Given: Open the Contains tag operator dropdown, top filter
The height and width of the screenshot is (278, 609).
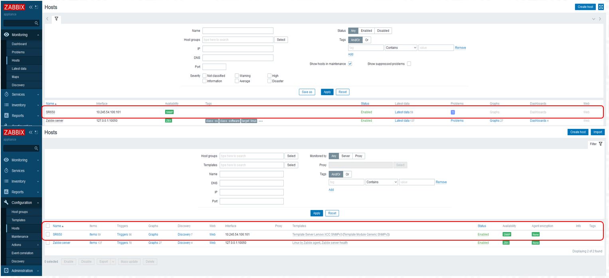Looking at the screenshot, I should tap(401, 48).
